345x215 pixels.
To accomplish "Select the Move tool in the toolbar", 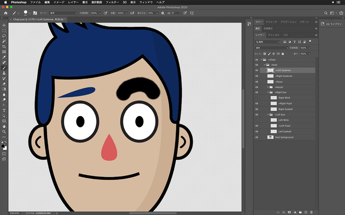I will tap(4, 25).
